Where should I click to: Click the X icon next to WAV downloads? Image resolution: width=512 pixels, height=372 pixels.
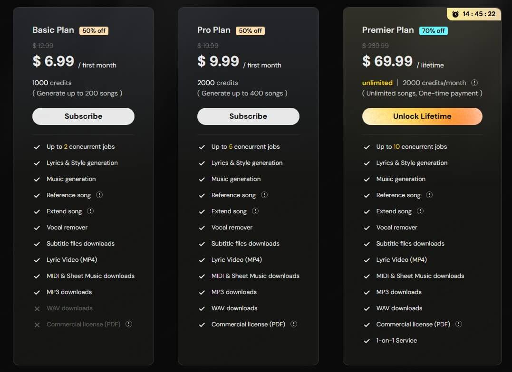click(37, 308)
